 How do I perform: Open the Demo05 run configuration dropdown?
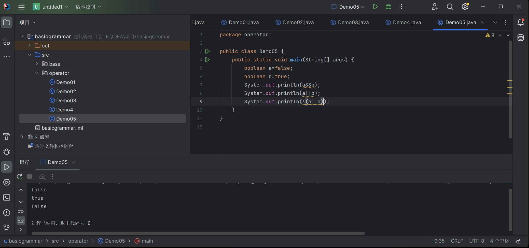[x=348, y=7]
